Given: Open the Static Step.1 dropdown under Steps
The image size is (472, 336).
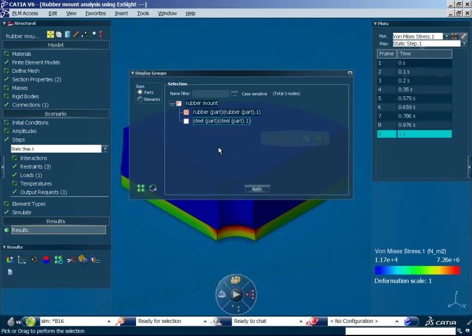Looking at the screenshot, I should click(105, 149).
